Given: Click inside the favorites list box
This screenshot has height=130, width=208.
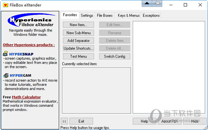Looking at the screenshot, I should pos(169,67).
